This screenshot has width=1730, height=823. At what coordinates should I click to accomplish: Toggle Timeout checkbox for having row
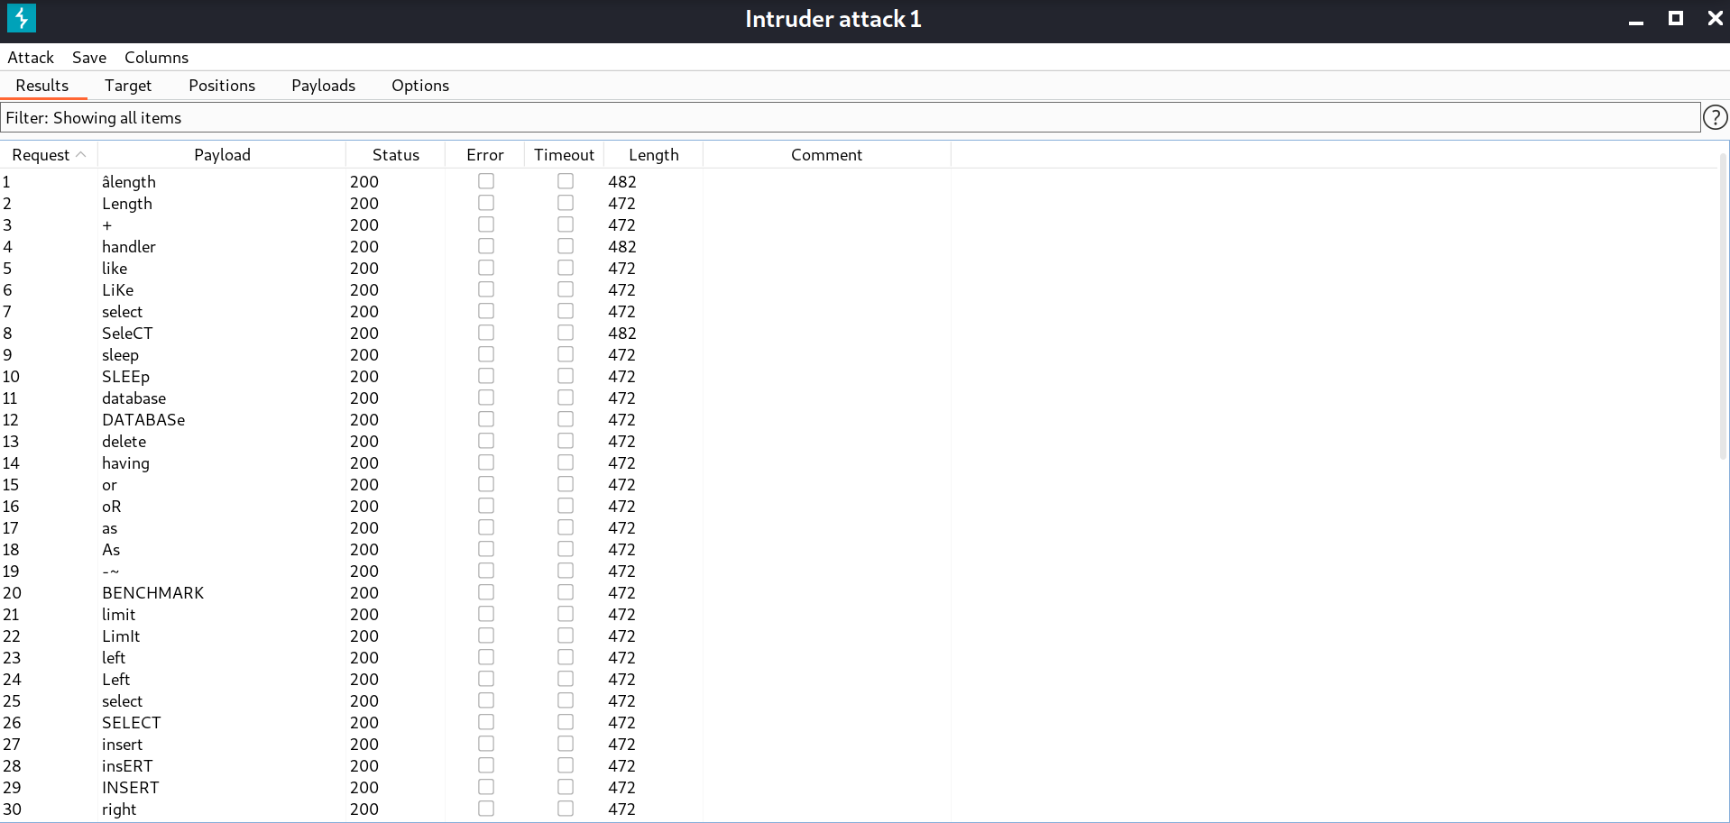coord(566,462)
